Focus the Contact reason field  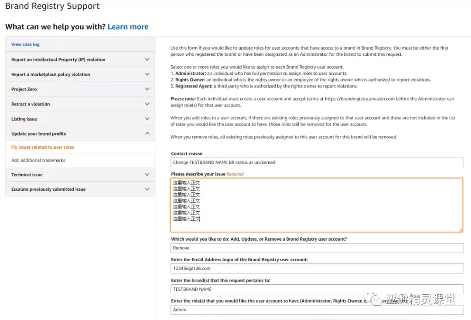[x=317, y=162]
